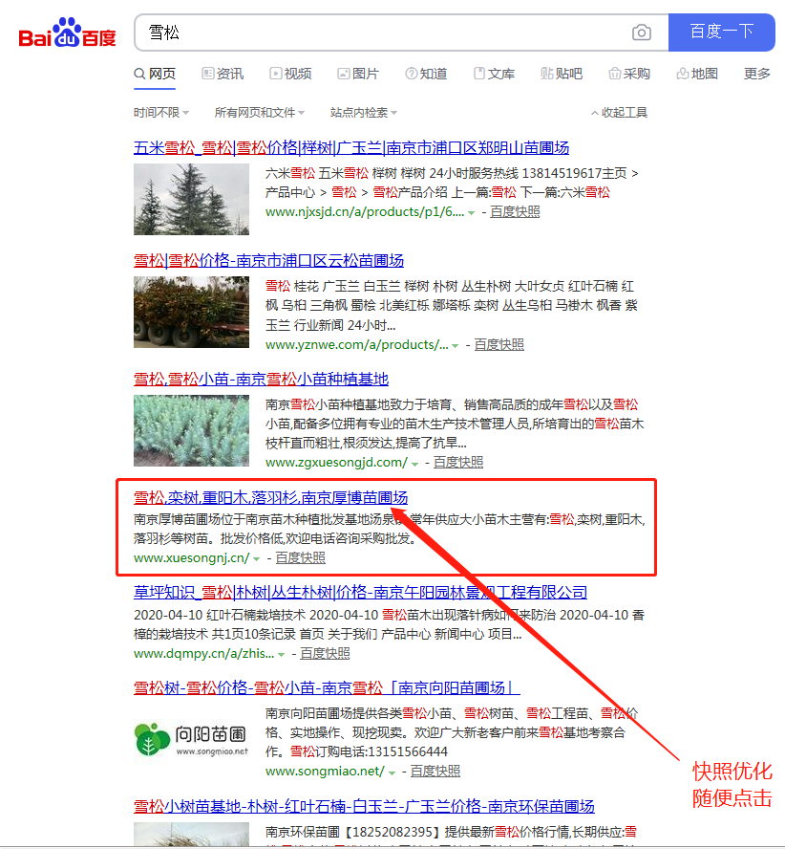Open the 贴吧 tab
Screen dimensions: 785x849
pos(562,74)
